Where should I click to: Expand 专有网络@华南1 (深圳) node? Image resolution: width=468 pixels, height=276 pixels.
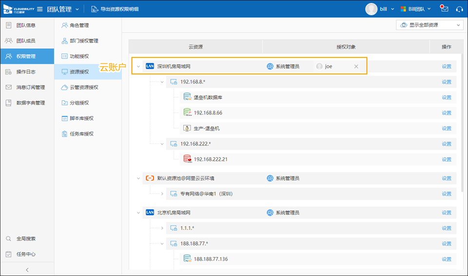[162, 194]
